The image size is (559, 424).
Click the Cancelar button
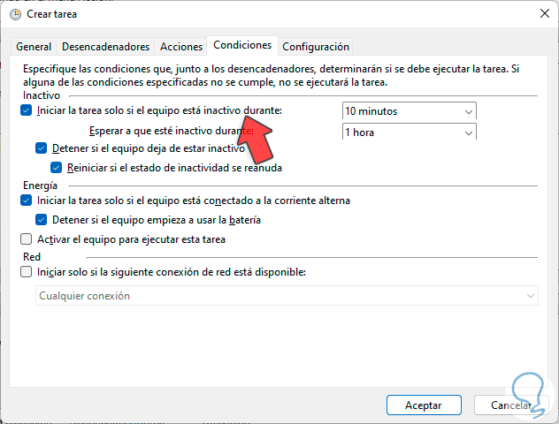511,405
